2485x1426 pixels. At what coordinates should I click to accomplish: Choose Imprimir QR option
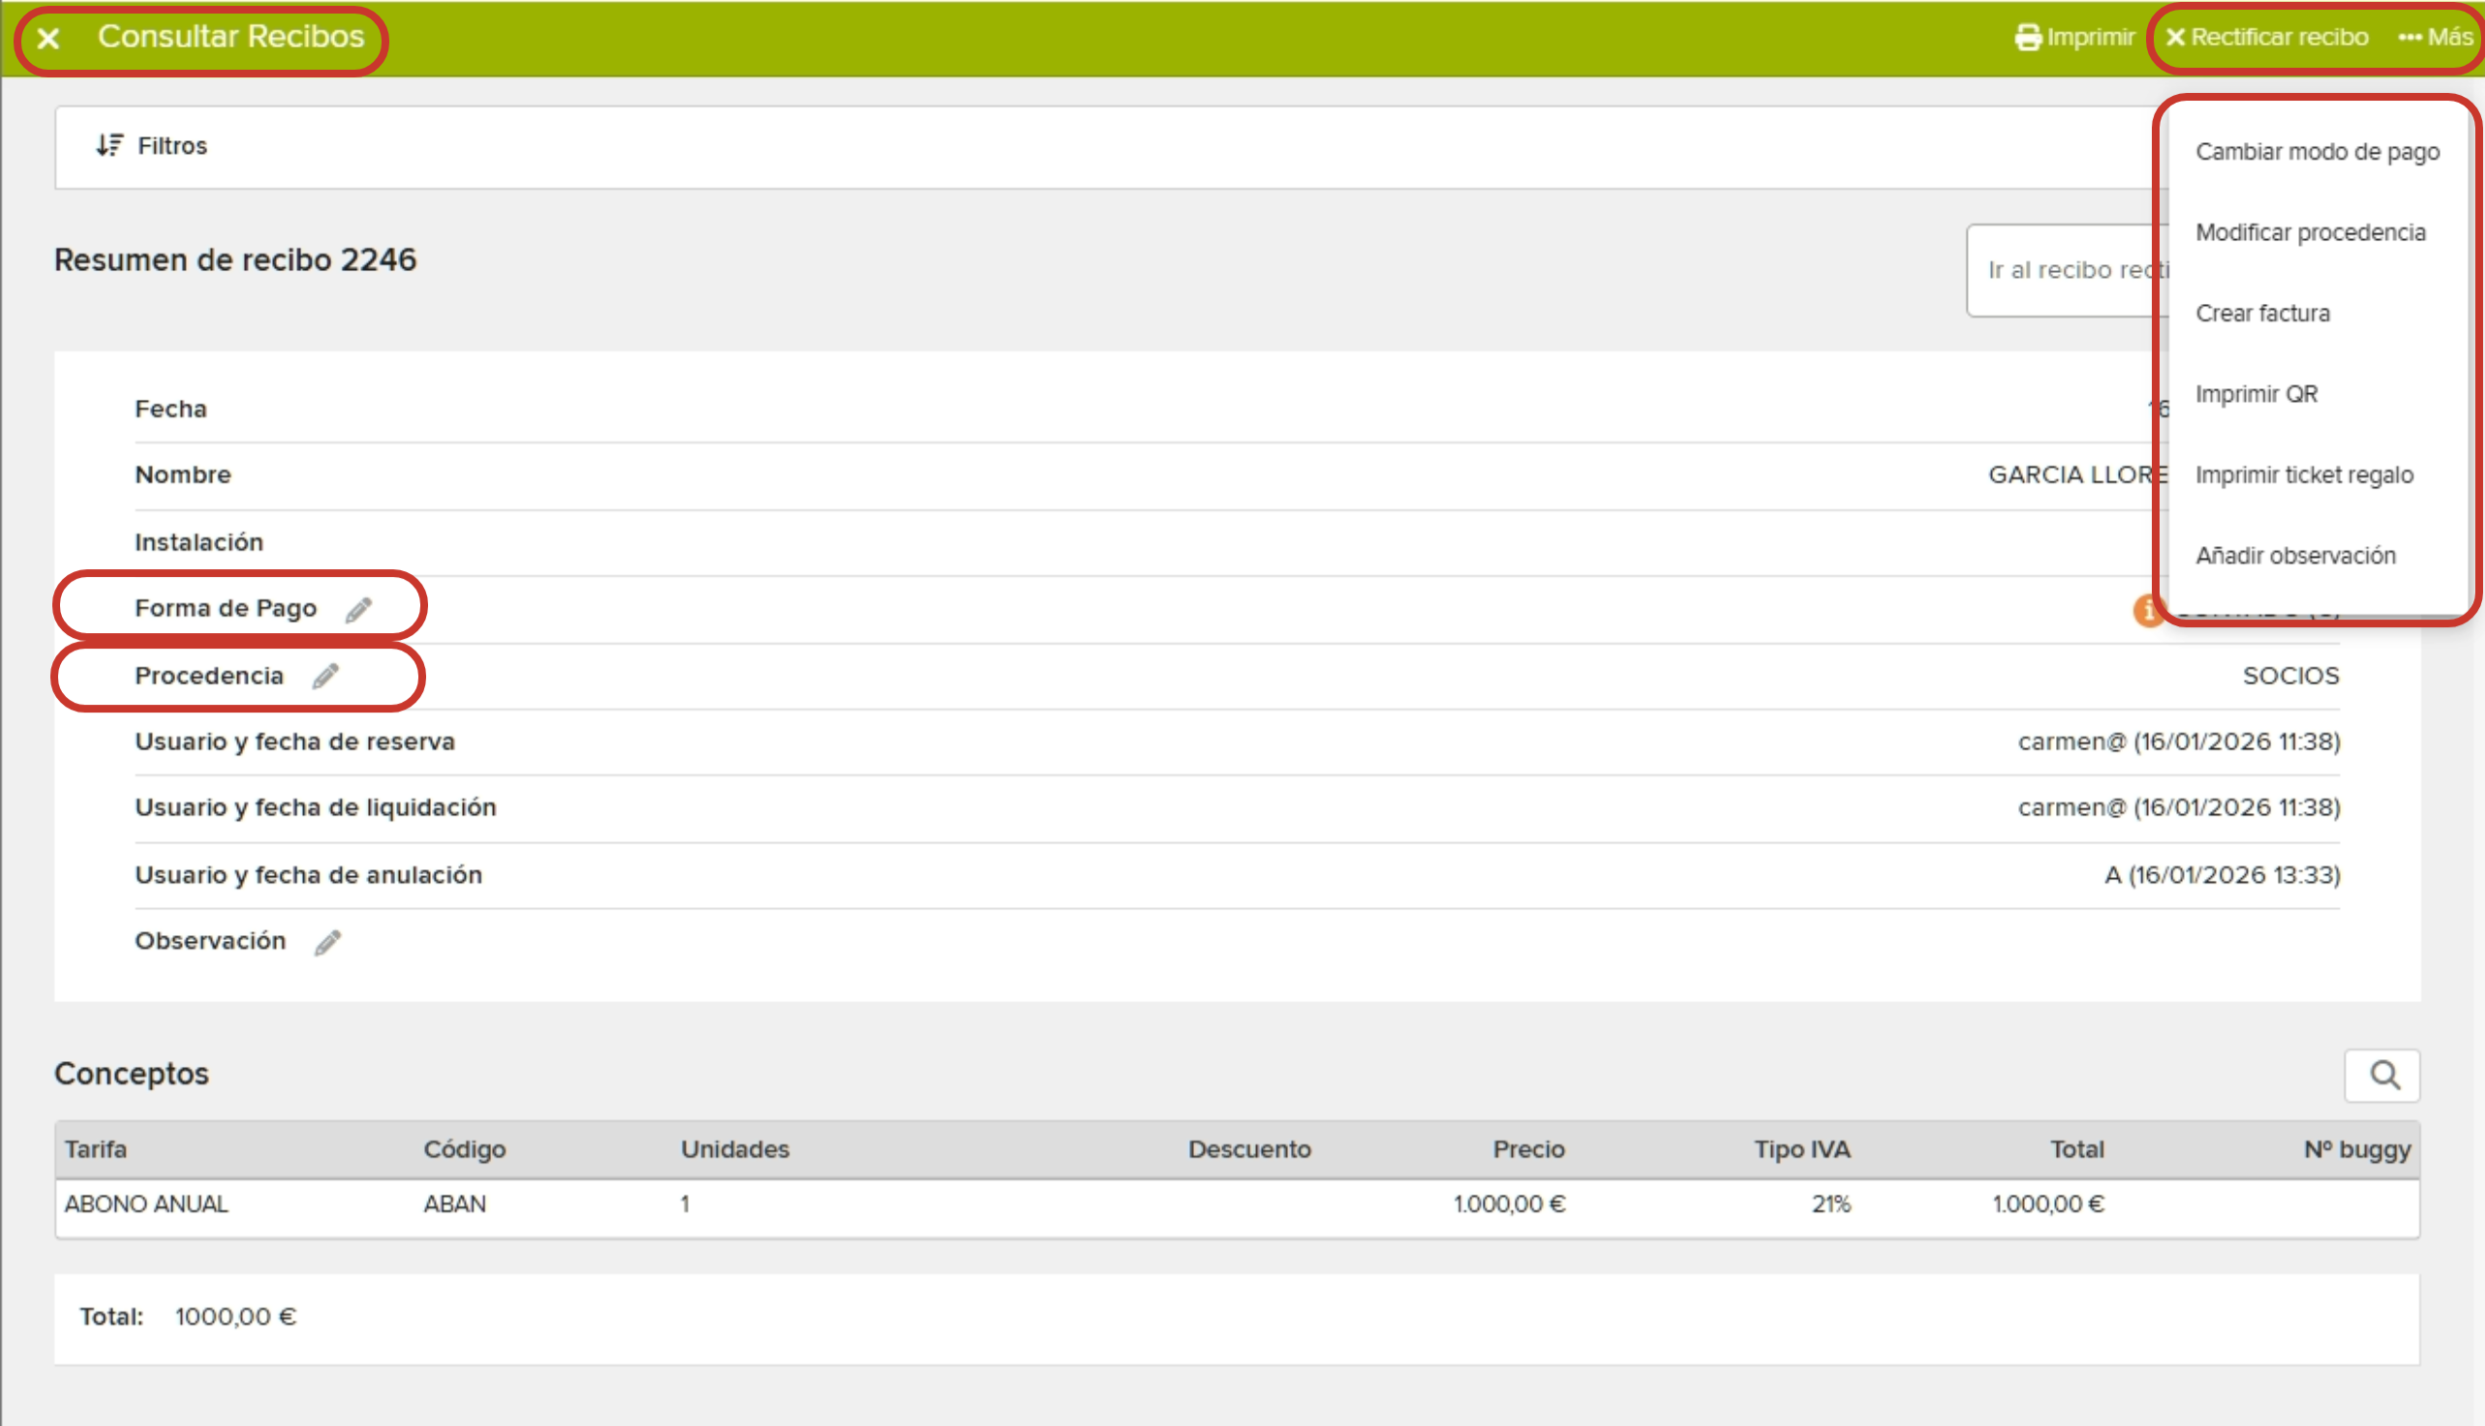(2255, 395)
